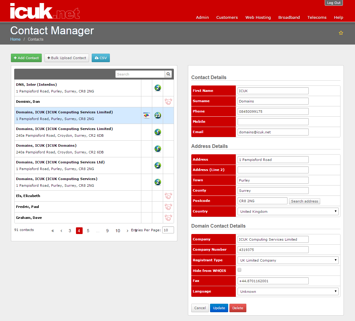
Task: Go to page 10 of contacts
Action: point(118,231)
